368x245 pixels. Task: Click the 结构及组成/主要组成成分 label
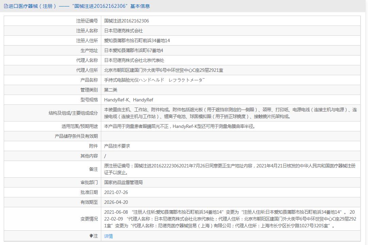(73, 113)
